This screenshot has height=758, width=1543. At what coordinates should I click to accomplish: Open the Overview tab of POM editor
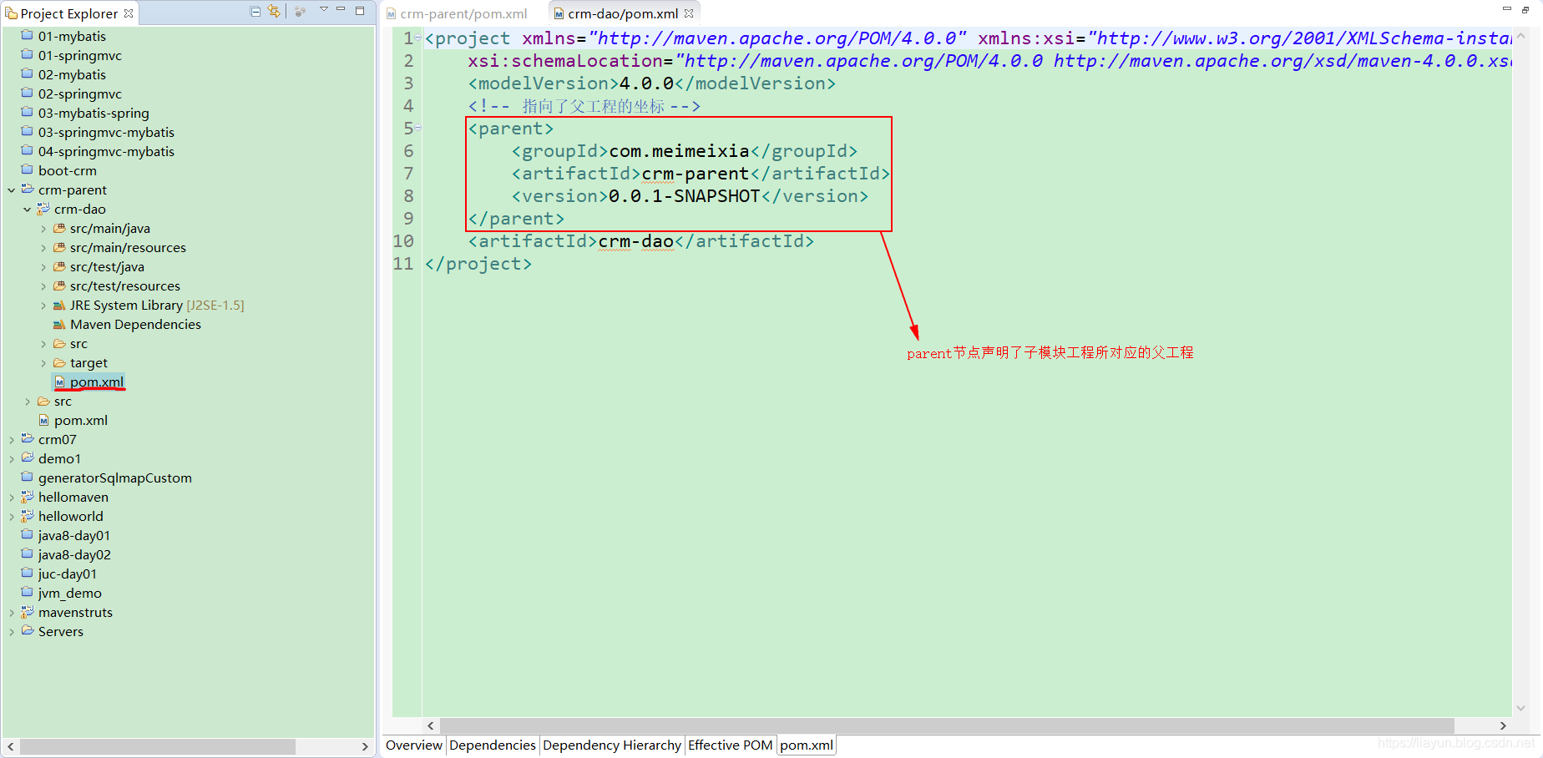coord(414,745)
